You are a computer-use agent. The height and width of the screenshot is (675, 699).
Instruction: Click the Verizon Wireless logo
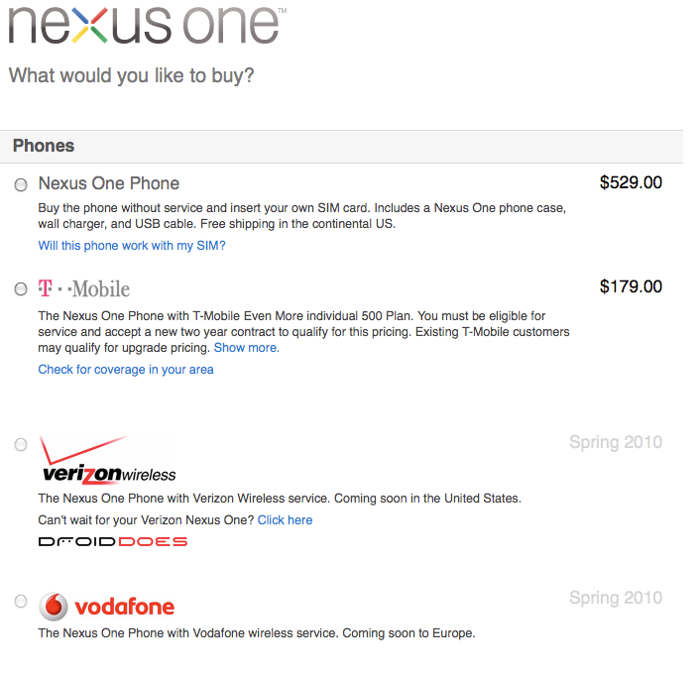tap(107, 460)
